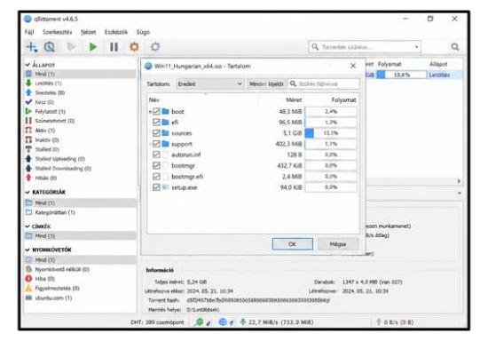Click the pause icon in toolbar
Viewport: 488px width, 341px height.
pyautogui.click(x=114, y=47)
